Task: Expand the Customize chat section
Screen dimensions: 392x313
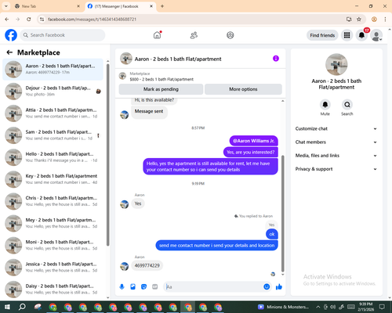Action: point(336,128)
